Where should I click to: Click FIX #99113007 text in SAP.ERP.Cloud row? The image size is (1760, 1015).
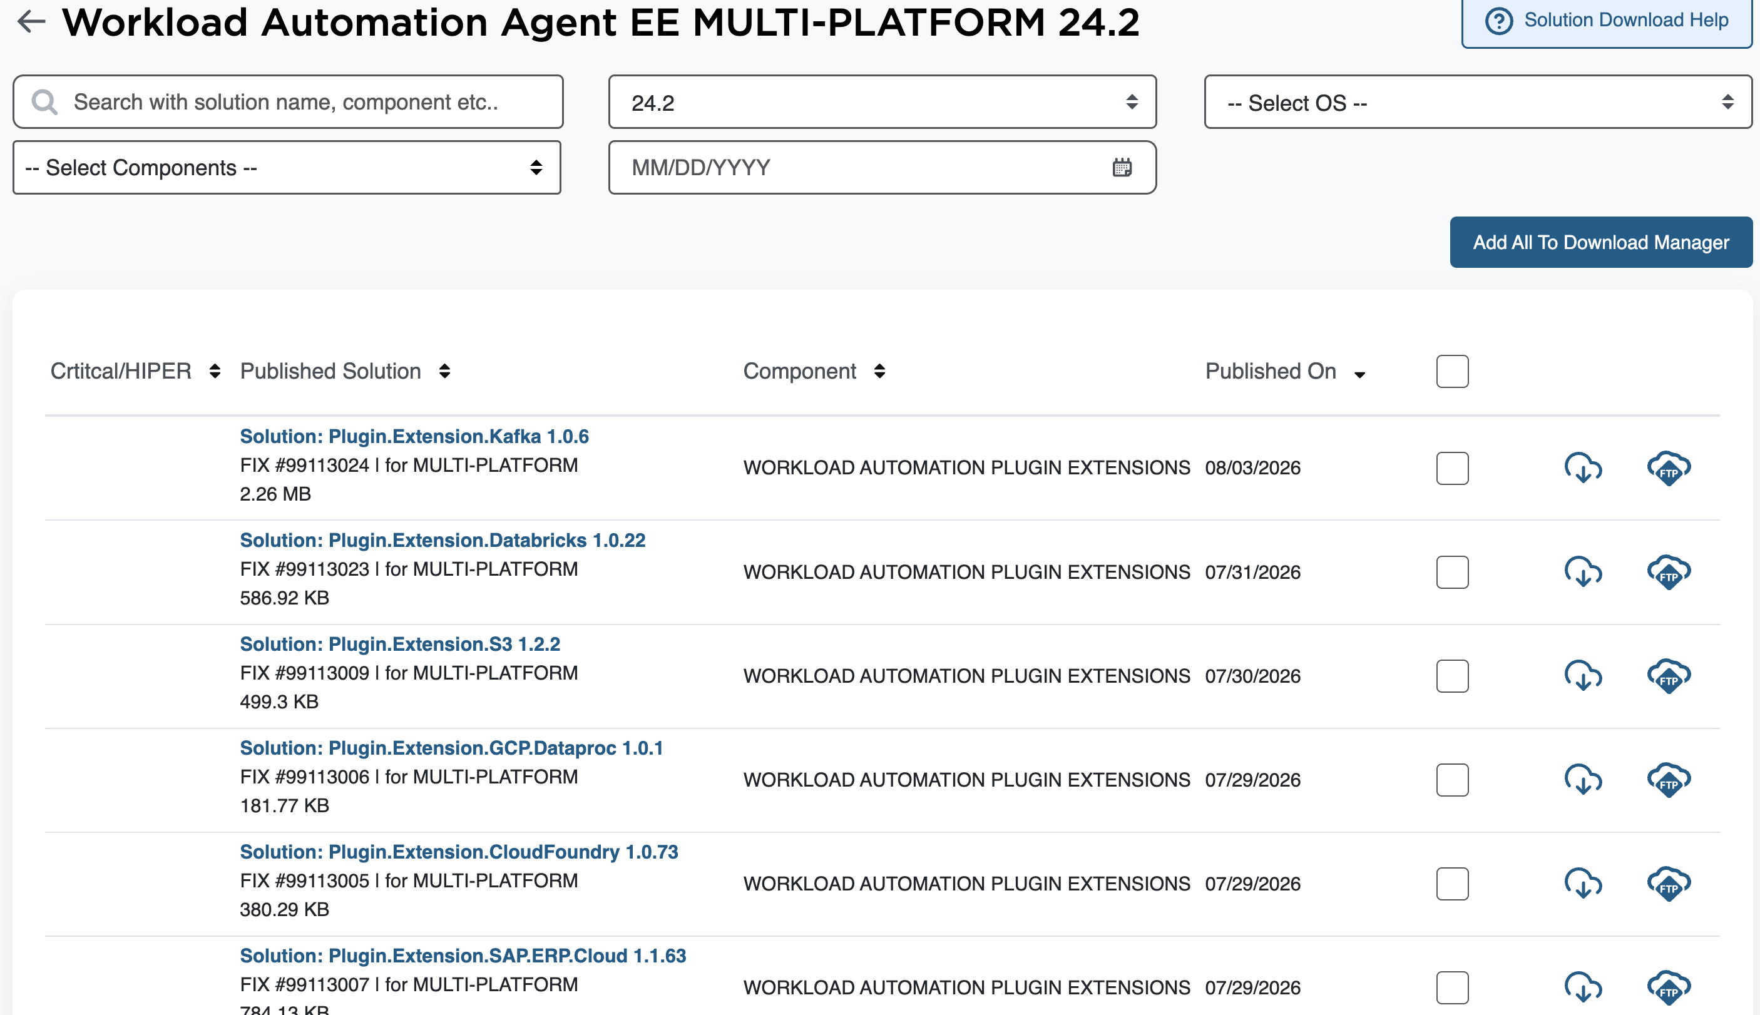[305, 984]
